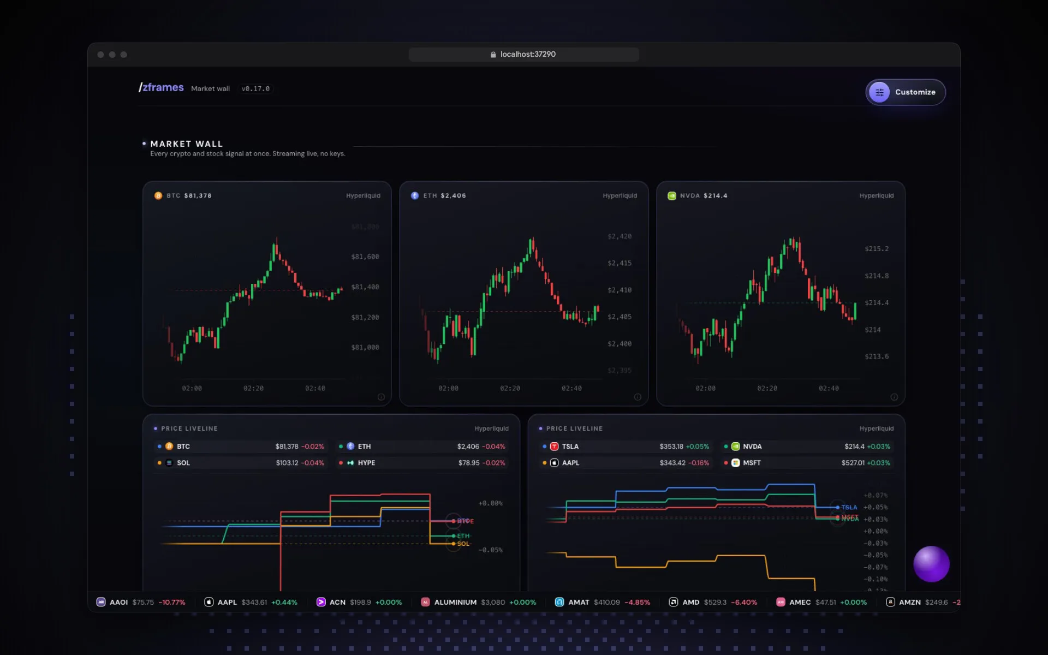Click the TSLA end label on stock liveline
The image size is (1048, 655).
849,507
